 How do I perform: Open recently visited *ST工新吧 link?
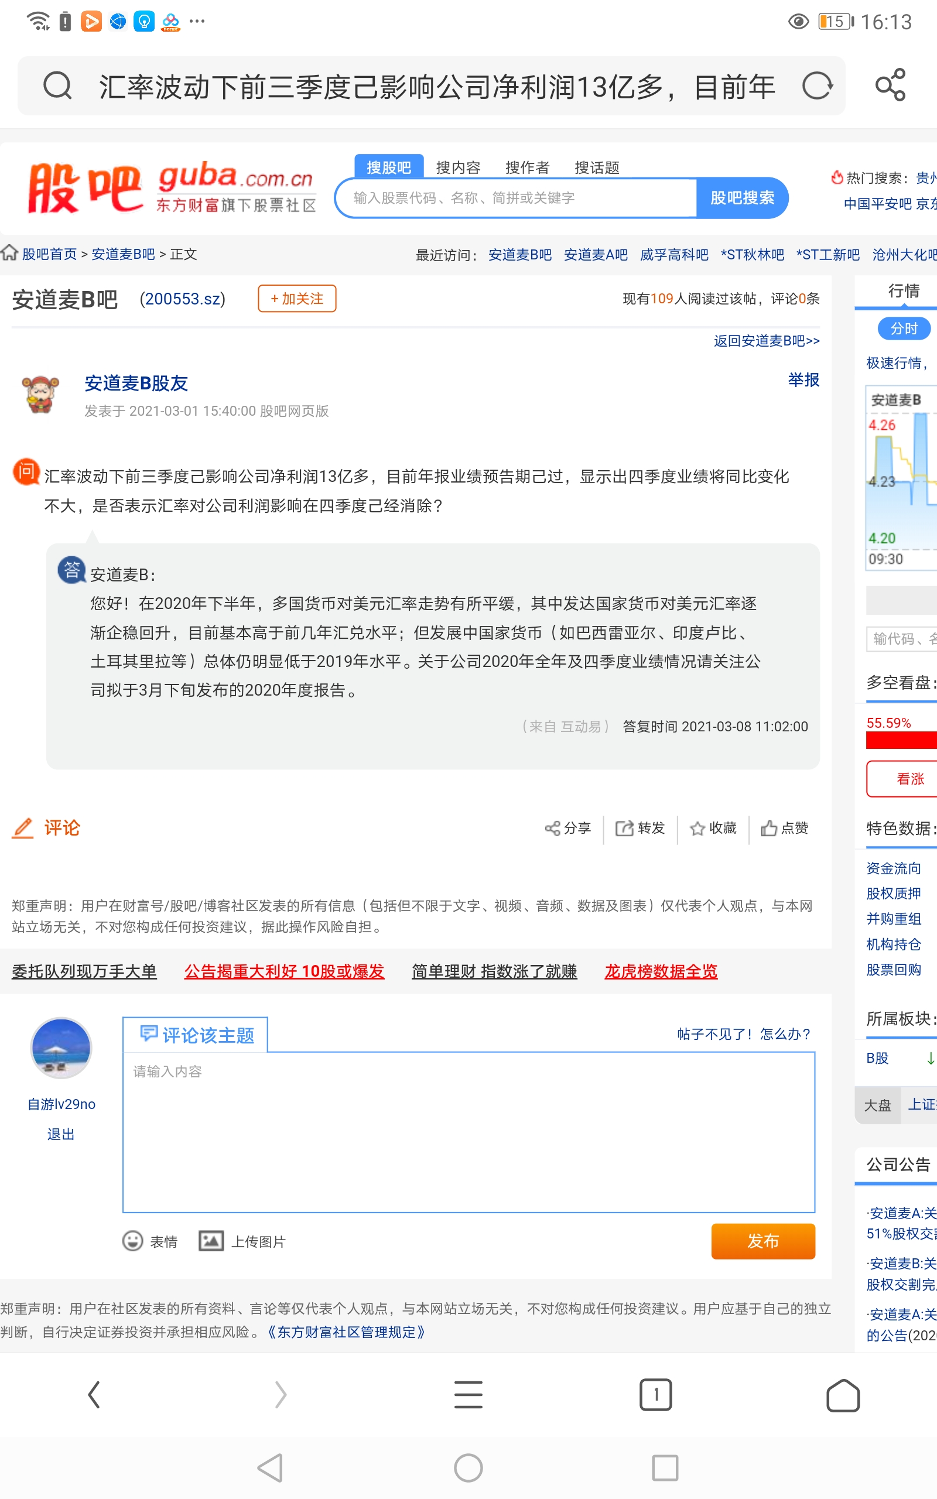(x=828, y=255)
